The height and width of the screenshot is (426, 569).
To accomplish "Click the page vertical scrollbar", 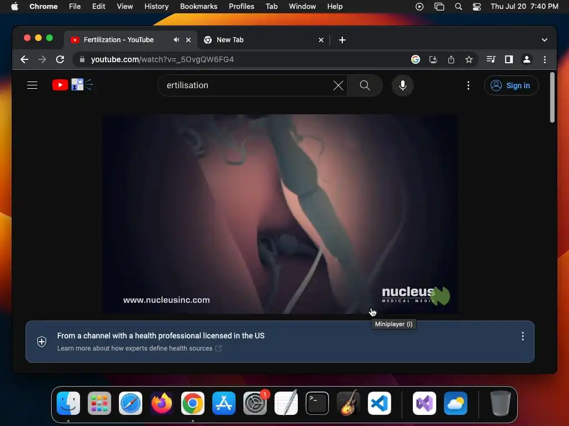I will 552,98.
